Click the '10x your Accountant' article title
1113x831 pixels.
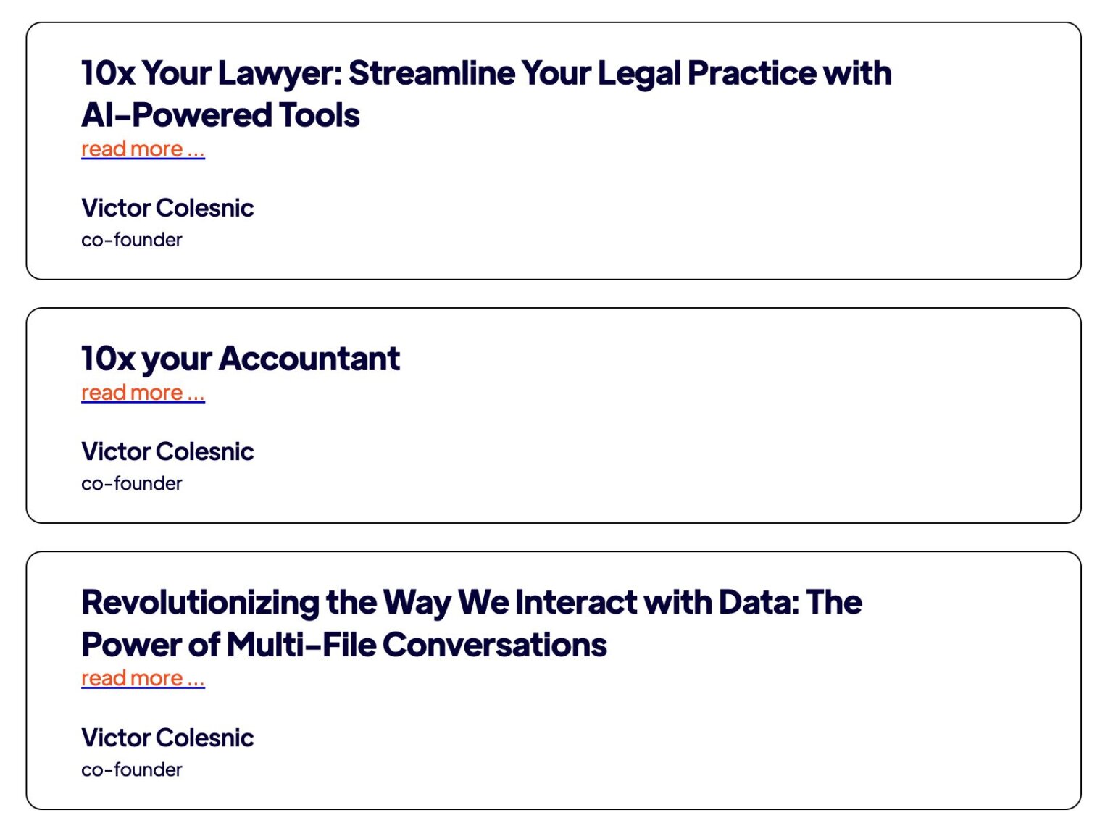[239, 358]
